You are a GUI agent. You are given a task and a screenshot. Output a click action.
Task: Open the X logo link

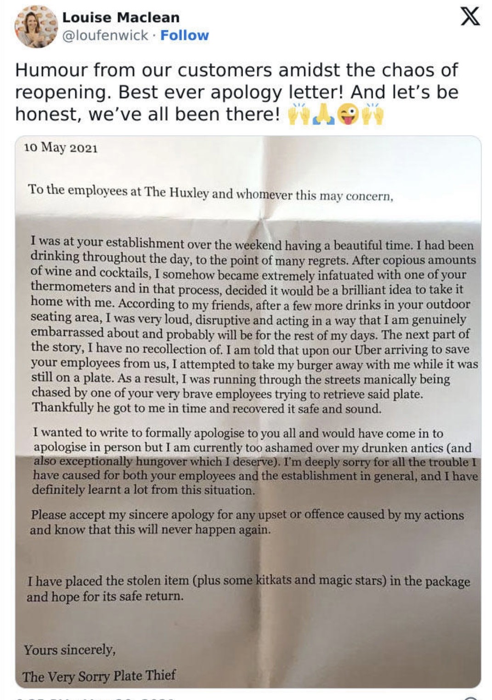pos(470,17)
